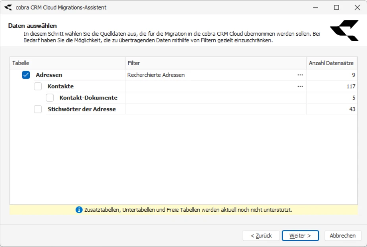This screenshot has height=247, width=367.
Task: Cancel the migration with Abbrechen
Action: point(342,235)
